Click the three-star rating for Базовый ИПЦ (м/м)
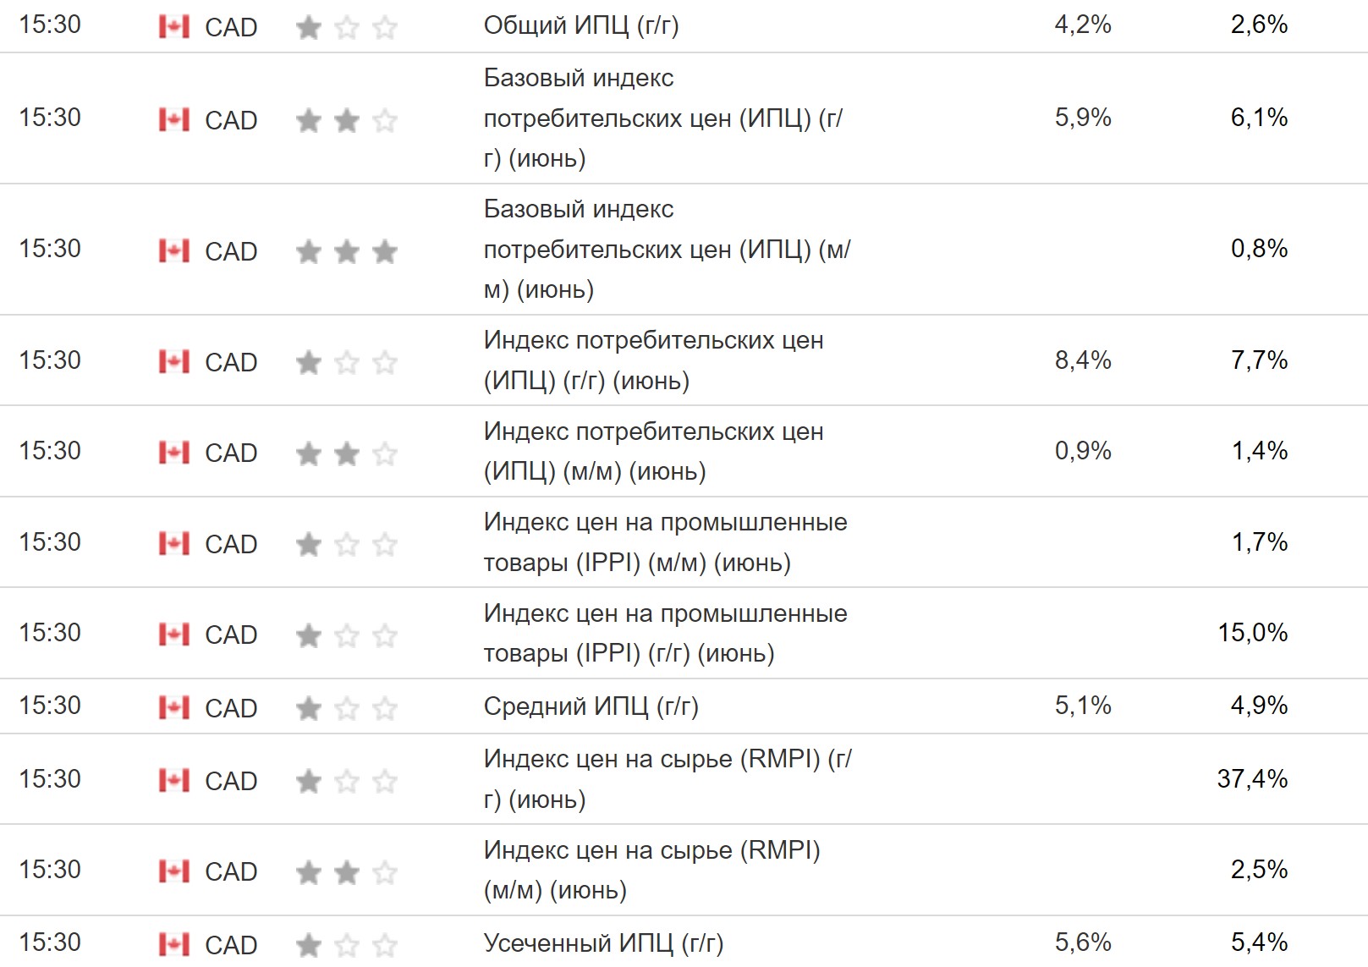Viewport: 1368px width, 967px height. pyautogui.click(x=346, y=251)
